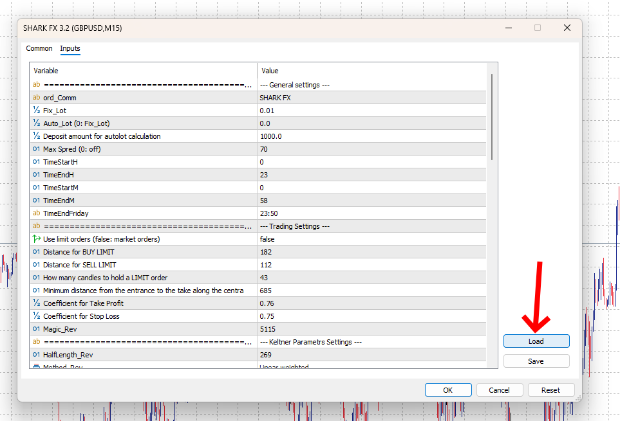This screenshot has height=421, width=620.
Task: Edit the minimum distance value 685
Action: (x=372, y=291)
